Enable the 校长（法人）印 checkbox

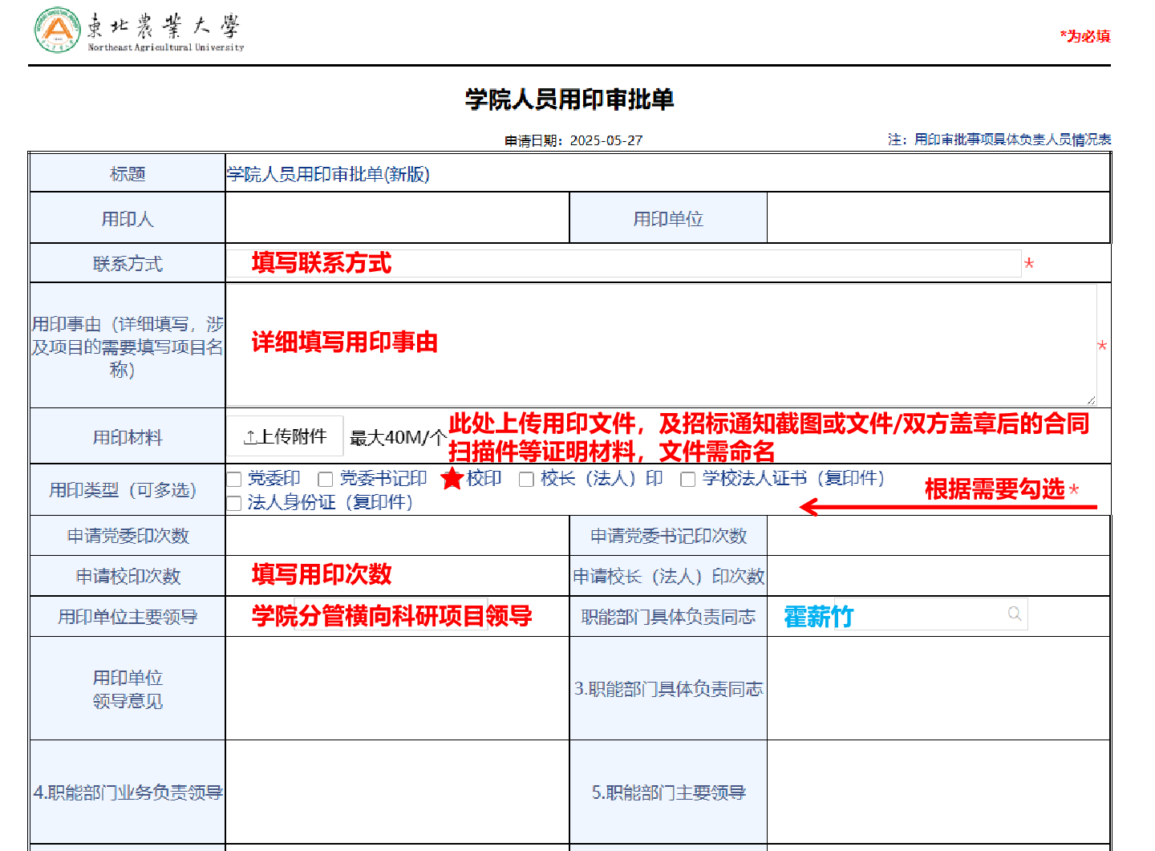526,480
